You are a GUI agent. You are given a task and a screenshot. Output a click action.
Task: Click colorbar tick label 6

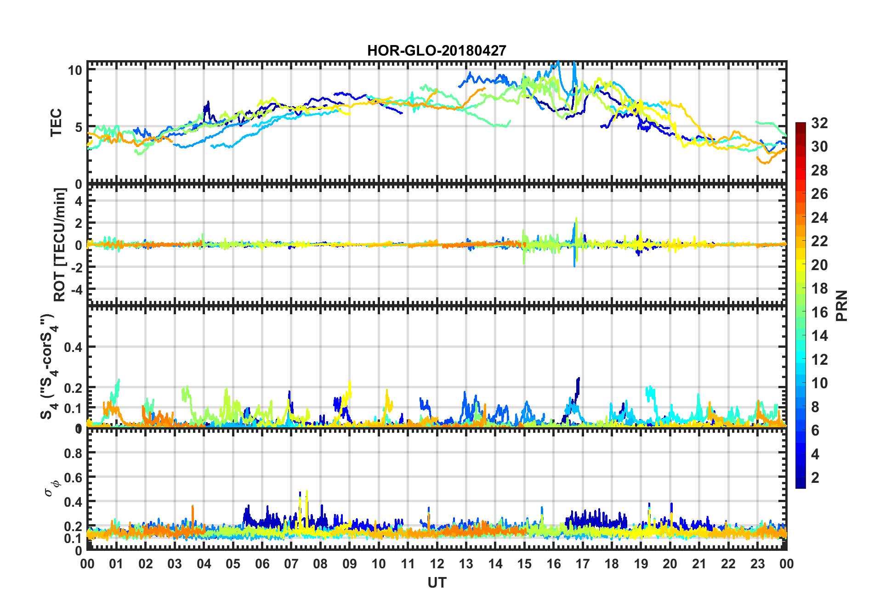pyautogui.click(x=815, y=430)
